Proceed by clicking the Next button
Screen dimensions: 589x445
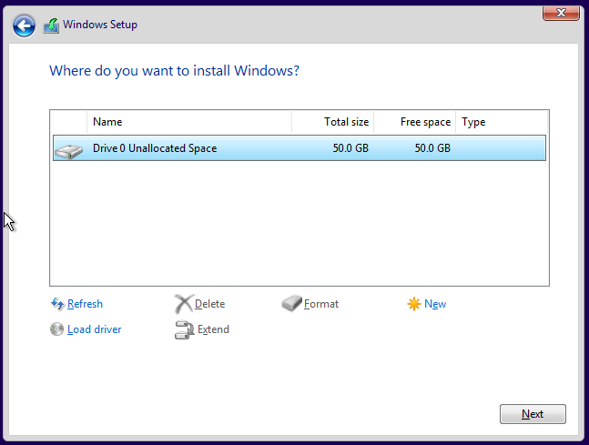[x=533, y=414]
